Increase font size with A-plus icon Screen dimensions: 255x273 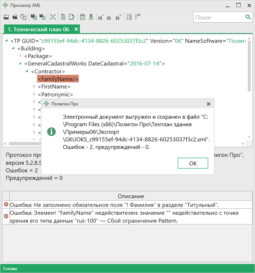pyautogui.click(x=119, y=17)
